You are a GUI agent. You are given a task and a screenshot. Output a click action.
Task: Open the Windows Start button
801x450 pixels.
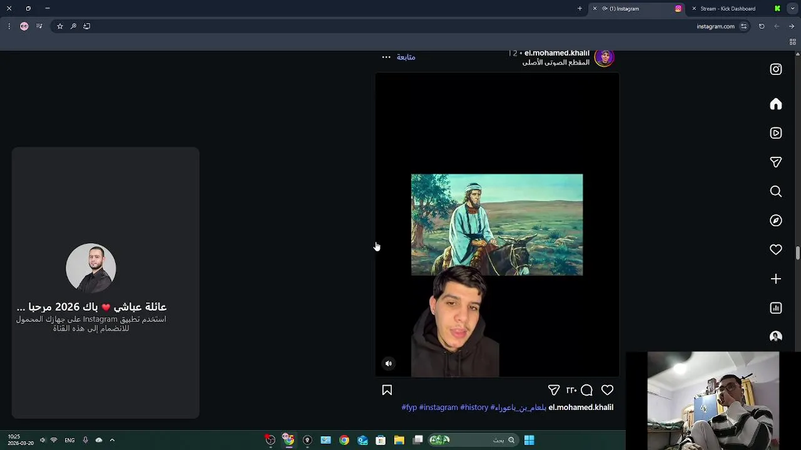pyautogui.click(x=529, y=440)
